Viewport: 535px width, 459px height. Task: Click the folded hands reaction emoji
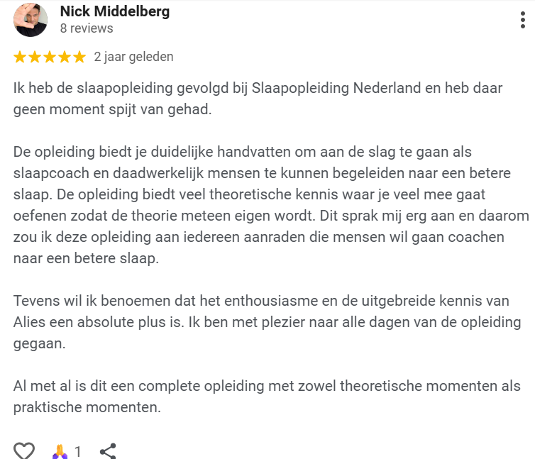(x=60, y=451)
